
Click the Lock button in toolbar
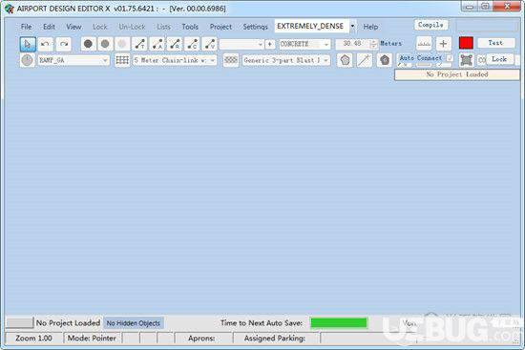499,59
